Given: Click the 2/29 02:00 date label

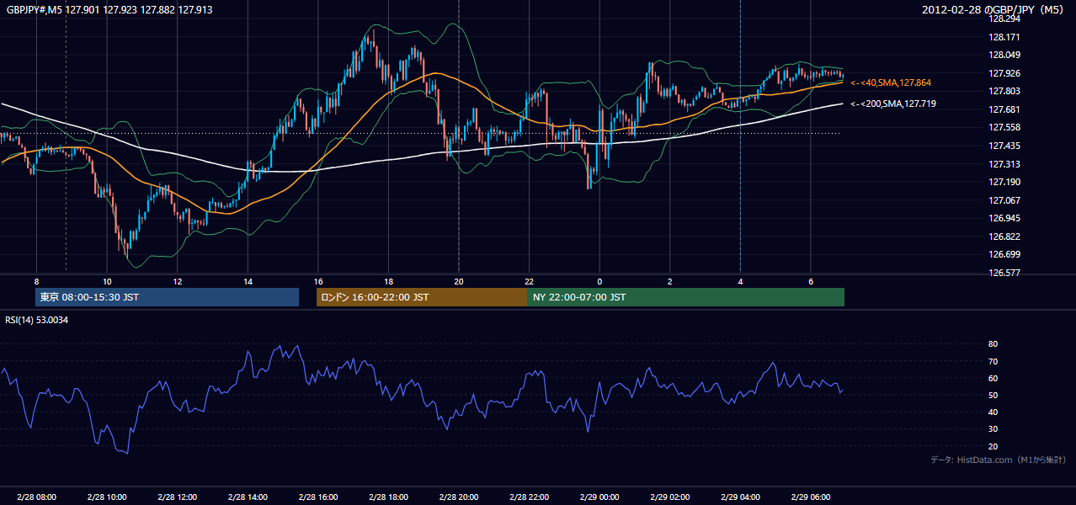Looking at the screenshot, I should pos(670,497).
